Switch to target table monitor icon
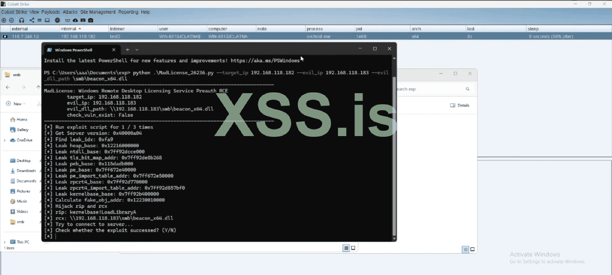 point(47,20)
